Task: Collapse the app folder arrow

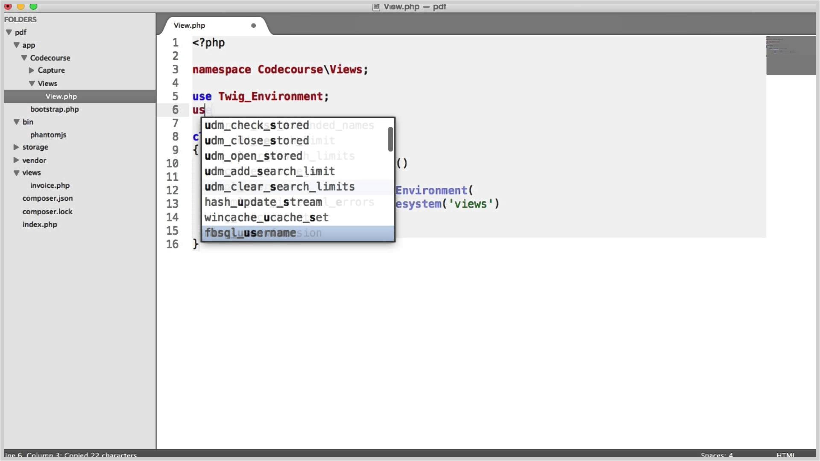Action: tap(17, 45)
